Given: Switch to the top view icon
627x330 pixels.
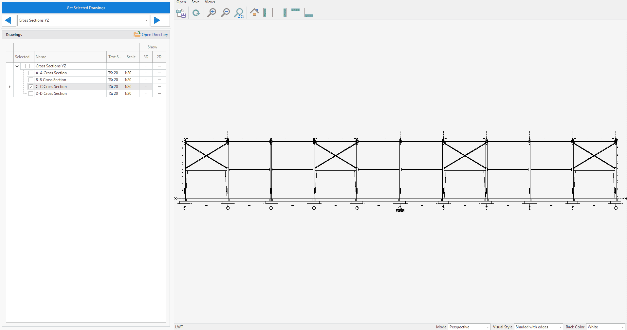Looking at the screenshot, I should (x=295, y=13).
